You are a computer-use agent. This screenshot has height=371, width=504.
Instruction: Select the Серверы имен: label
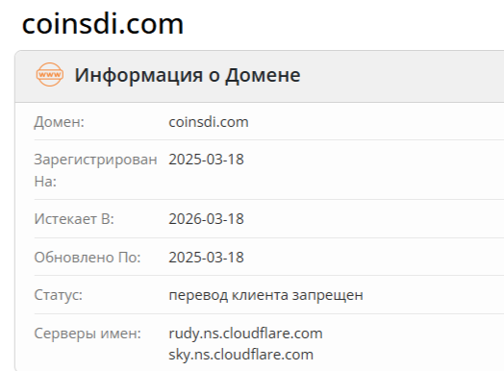point(88,334)
